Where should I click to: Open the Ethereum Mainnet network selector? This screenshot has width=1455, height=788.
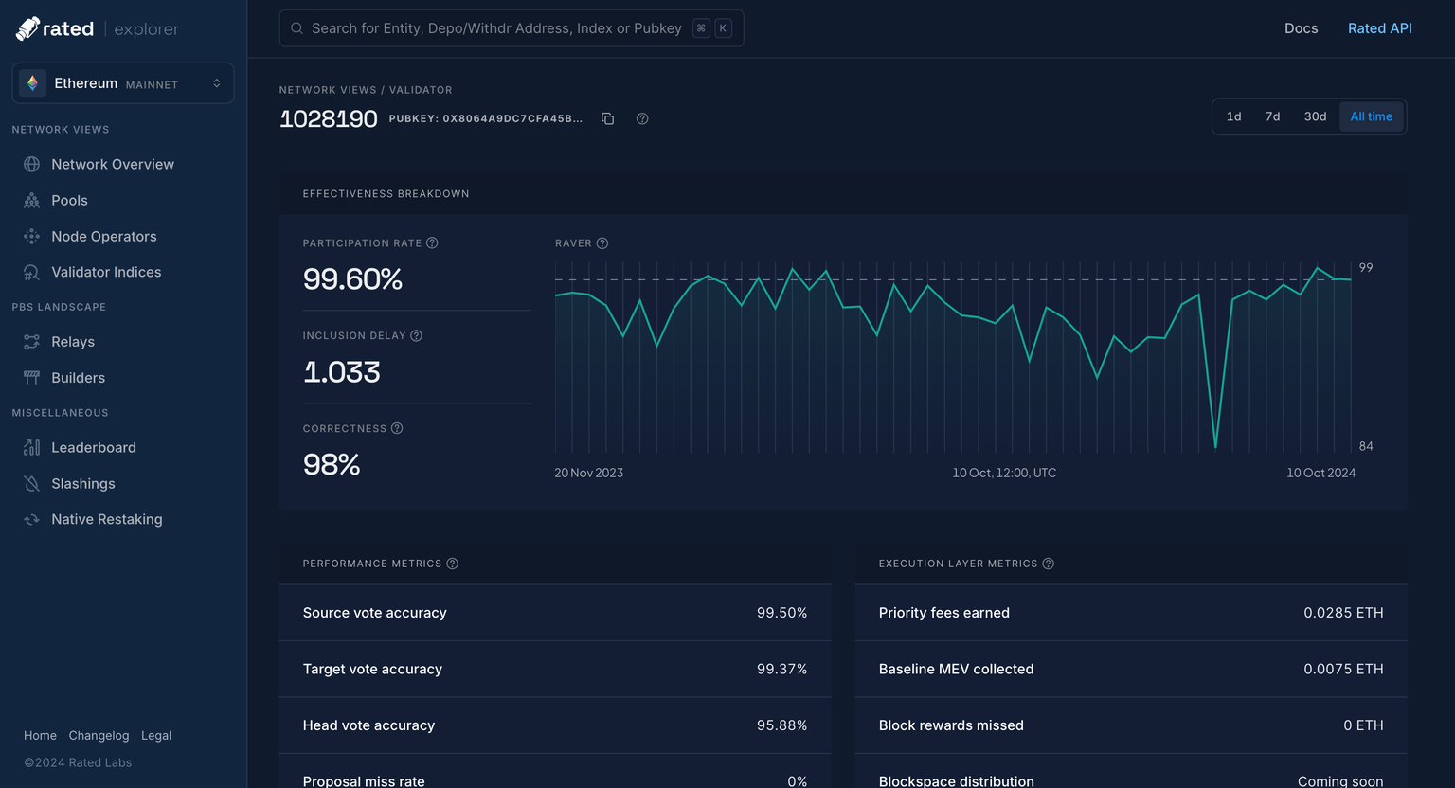123,83
